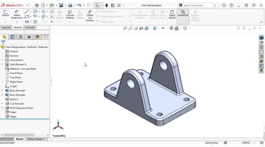Click the Home icon in top toolbar
Image resolution: width=265 pixels, height=147 pixels.
[x=37, y=5]
